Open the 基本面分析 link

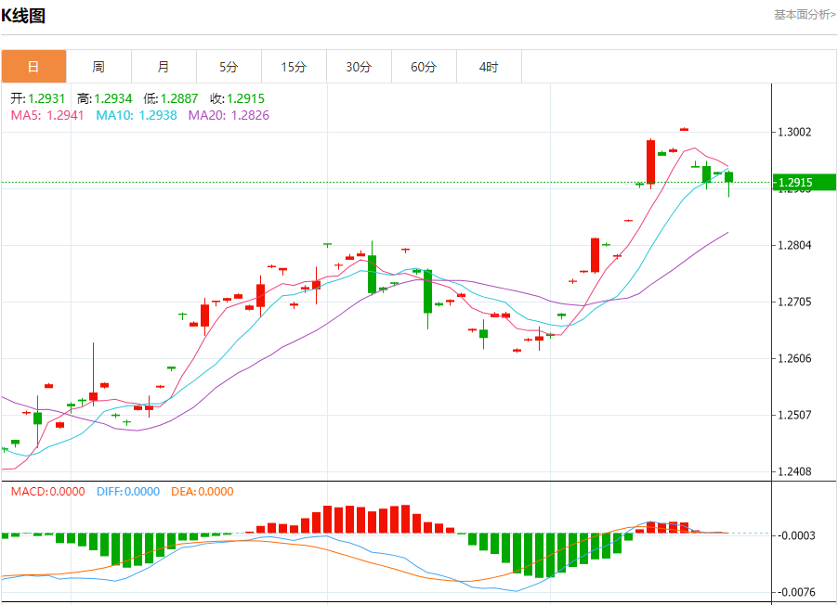[805, 15]
